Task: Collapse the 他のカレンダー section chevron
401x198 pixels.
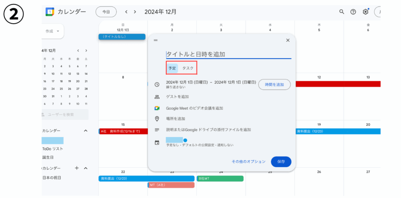Action: pos(86,168)
